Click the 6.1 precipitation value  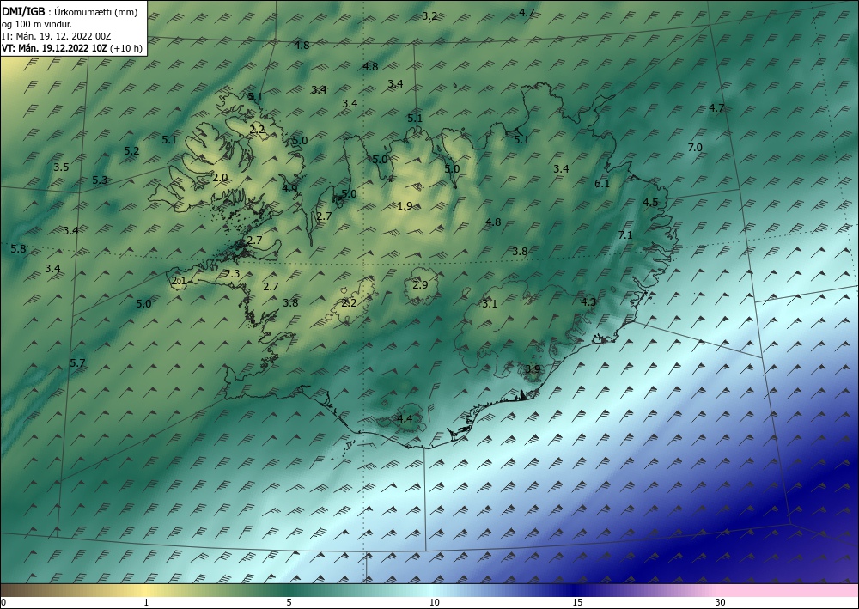(602, 184)
